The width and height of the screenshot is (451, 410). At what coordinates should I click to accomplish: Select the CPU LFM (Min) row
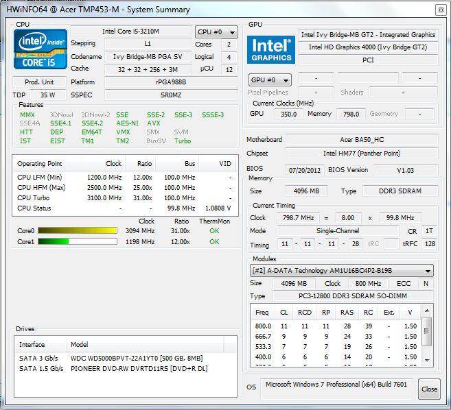coord(125,178)
